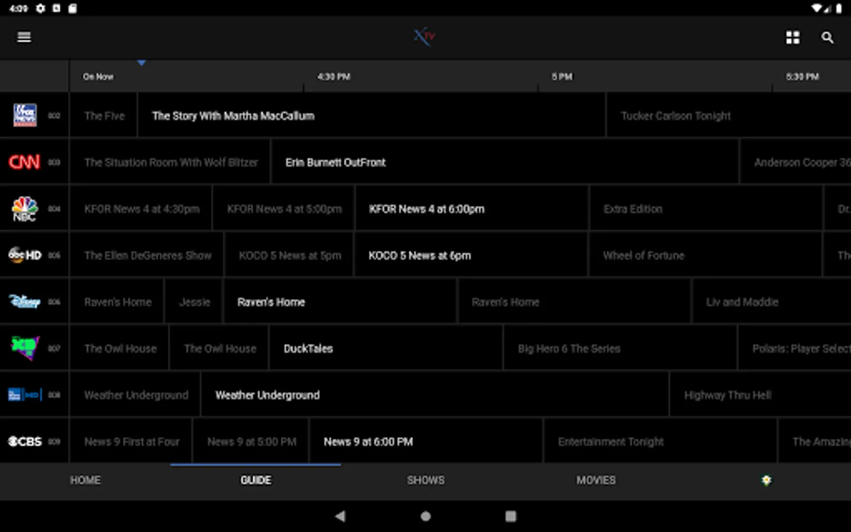Select KFOR News 4 at 5:00pm
The height and width of the screenshot is (532, 851).
[284, 209]
